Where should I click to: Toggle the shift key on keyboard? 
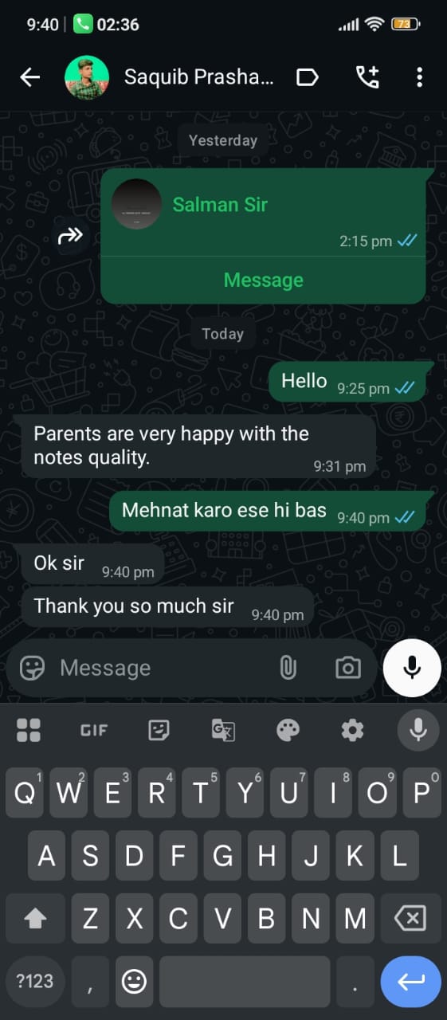[x=35, y=919]
